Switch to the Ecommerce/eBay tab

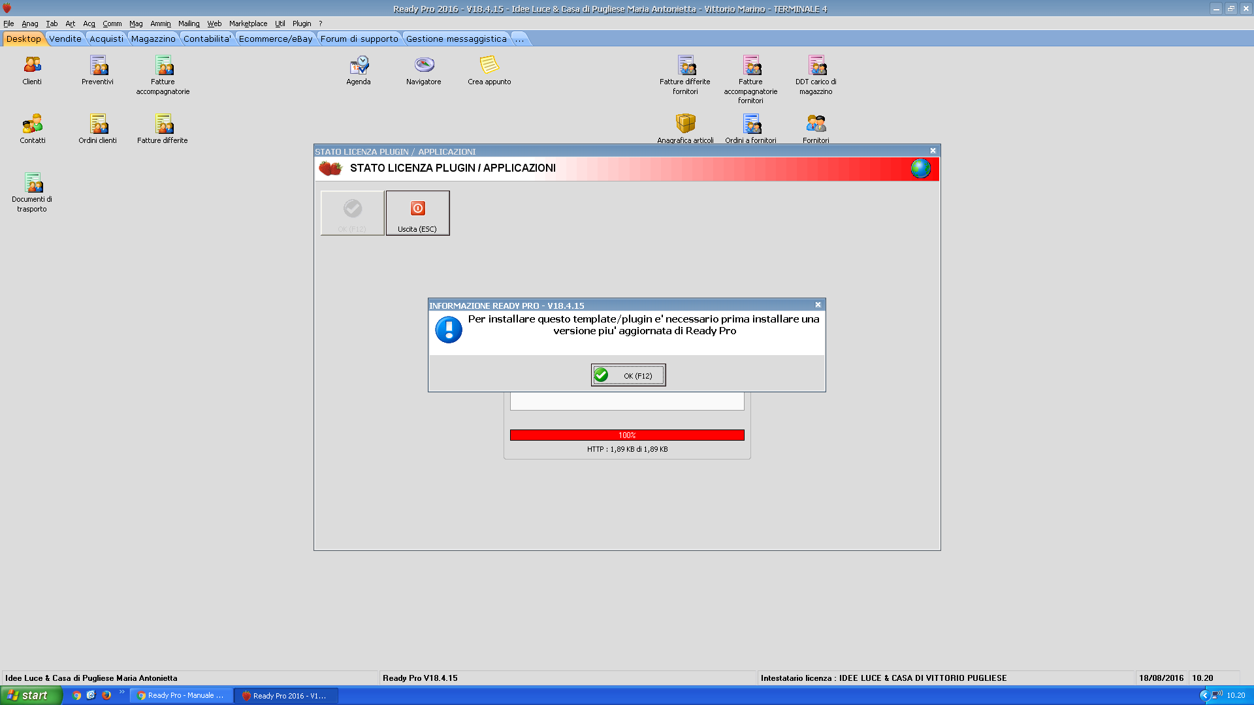(276, 39)
